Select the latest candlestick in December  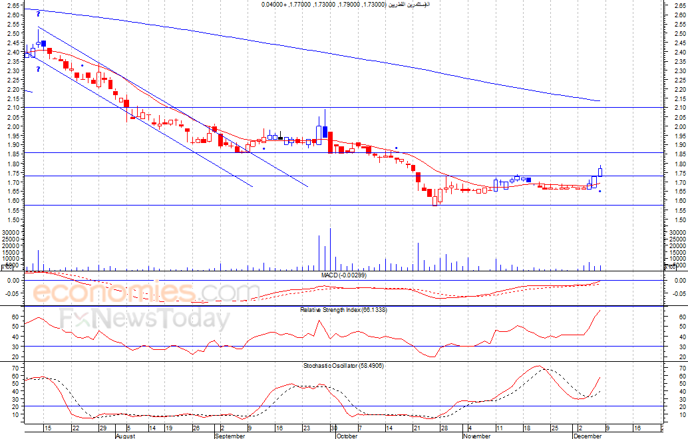[600, 172]
